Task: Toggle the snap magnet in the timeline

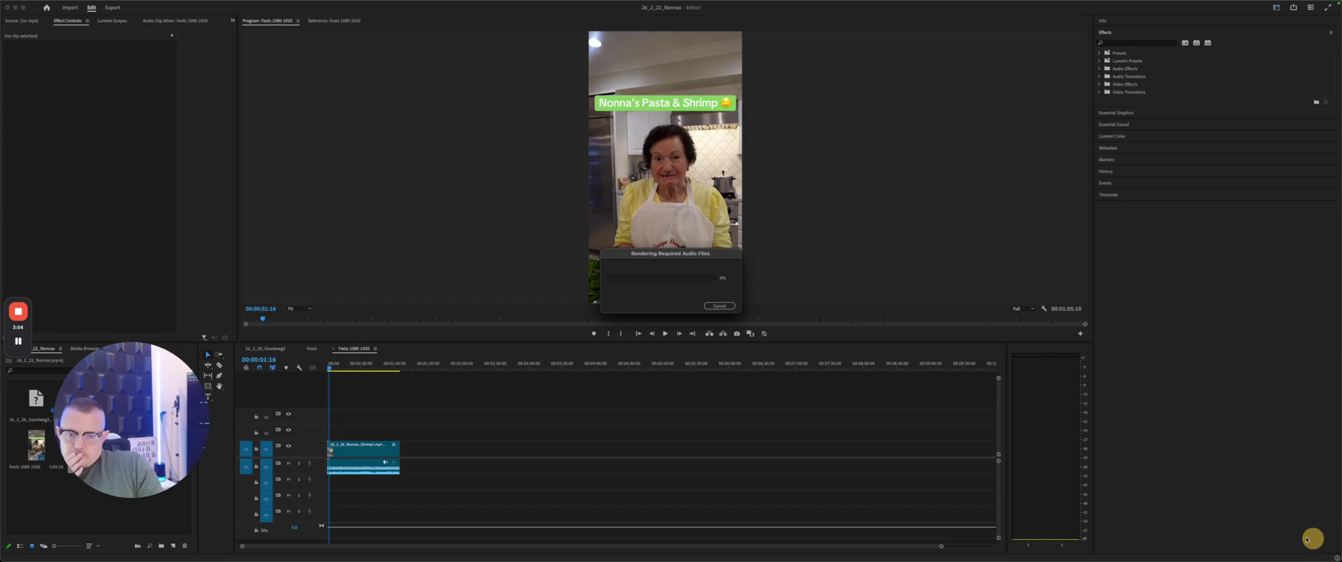Action: [x=259, y=368]
